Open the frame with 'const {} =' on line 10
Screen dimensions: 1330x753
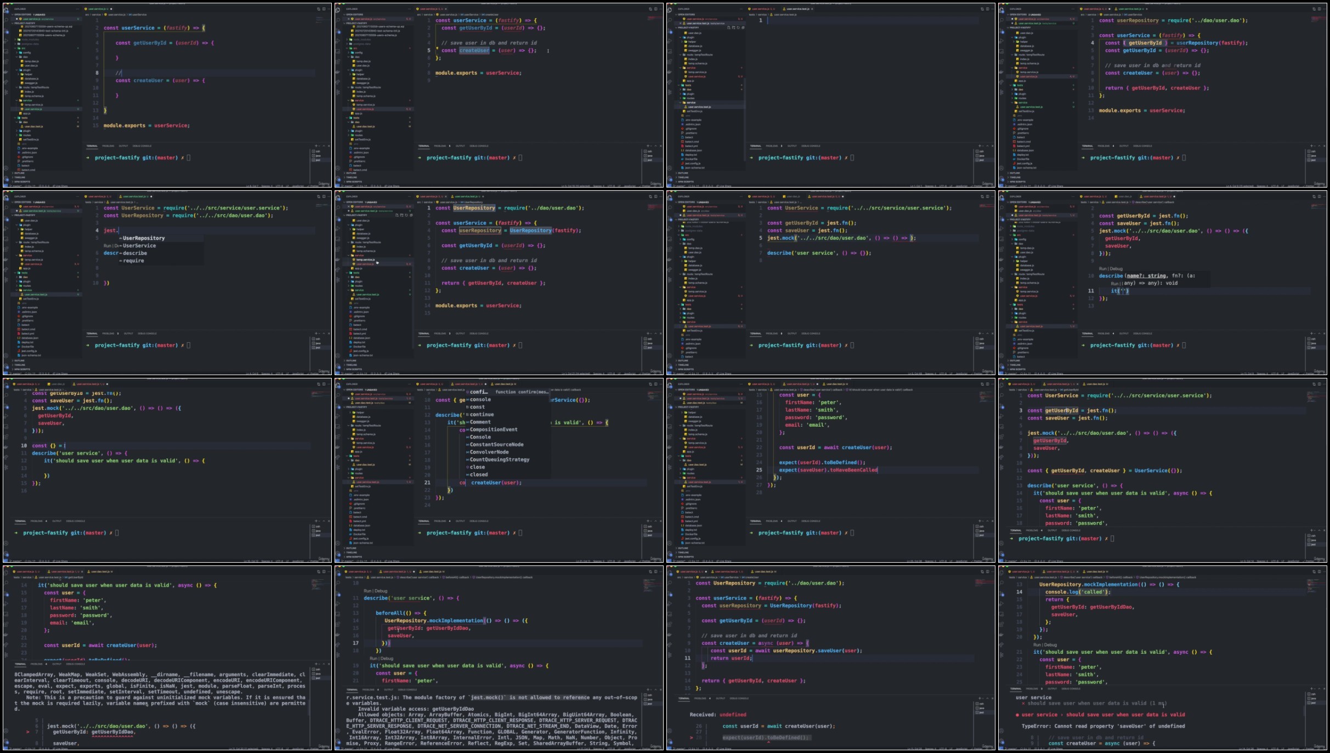tap(167, 471)
